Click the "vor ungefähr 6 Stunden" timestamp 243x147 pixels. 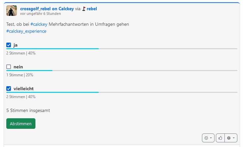point(40,14)
